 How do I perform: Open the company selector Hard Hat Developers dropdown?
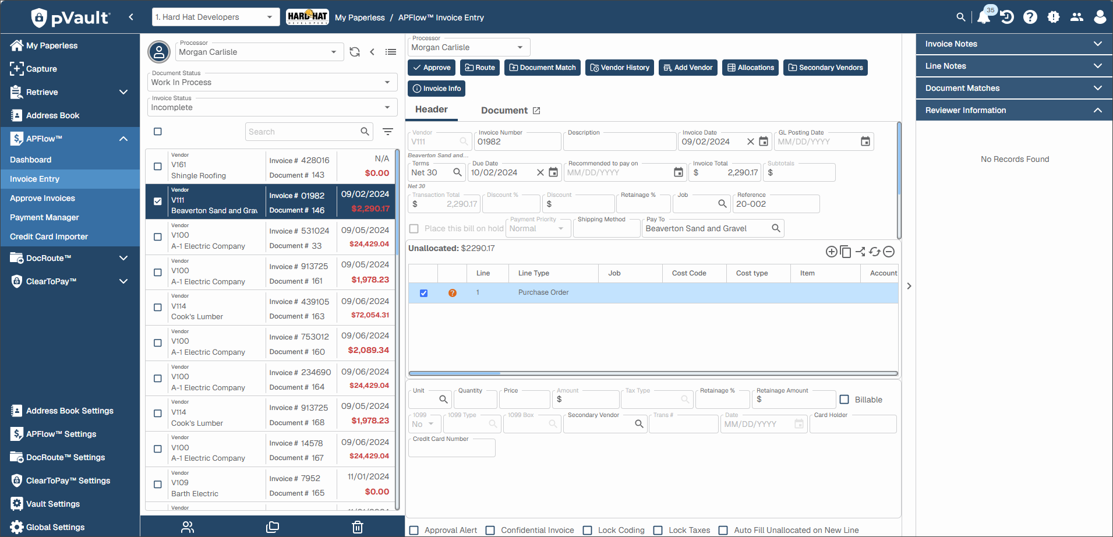click(x=215, y=17)
